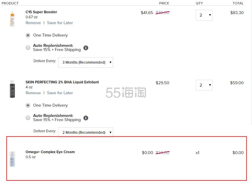Save C15 Super Booster for later
Image resolution: width=252 pixels, height=185 pixels.
click(60, 23)
